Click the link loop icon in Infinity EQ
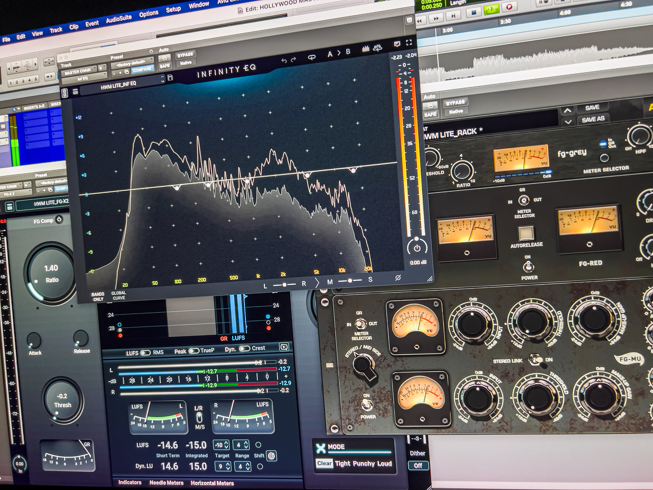The height and width of the screenshot is (490, 653). point(311,57)
